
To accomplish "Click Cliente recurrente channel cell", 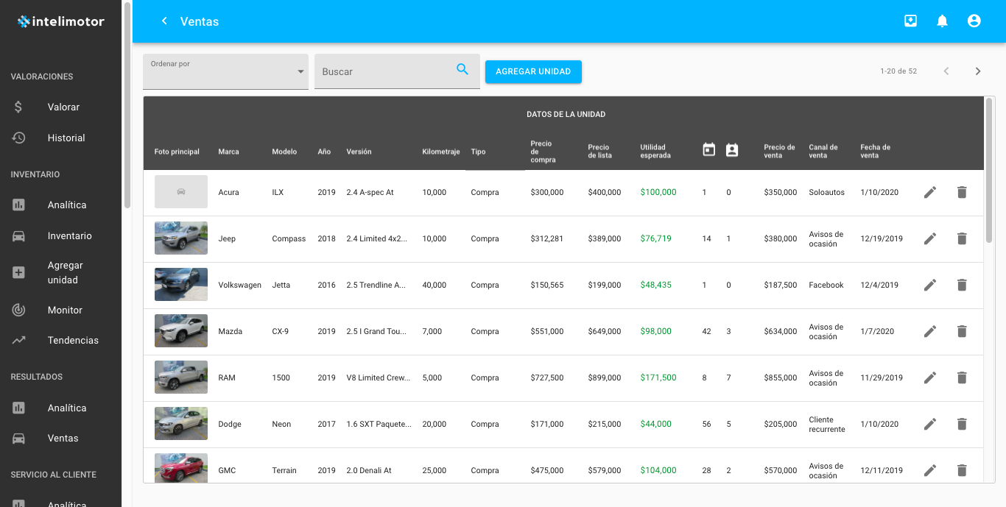I will (x=827, y=424).
